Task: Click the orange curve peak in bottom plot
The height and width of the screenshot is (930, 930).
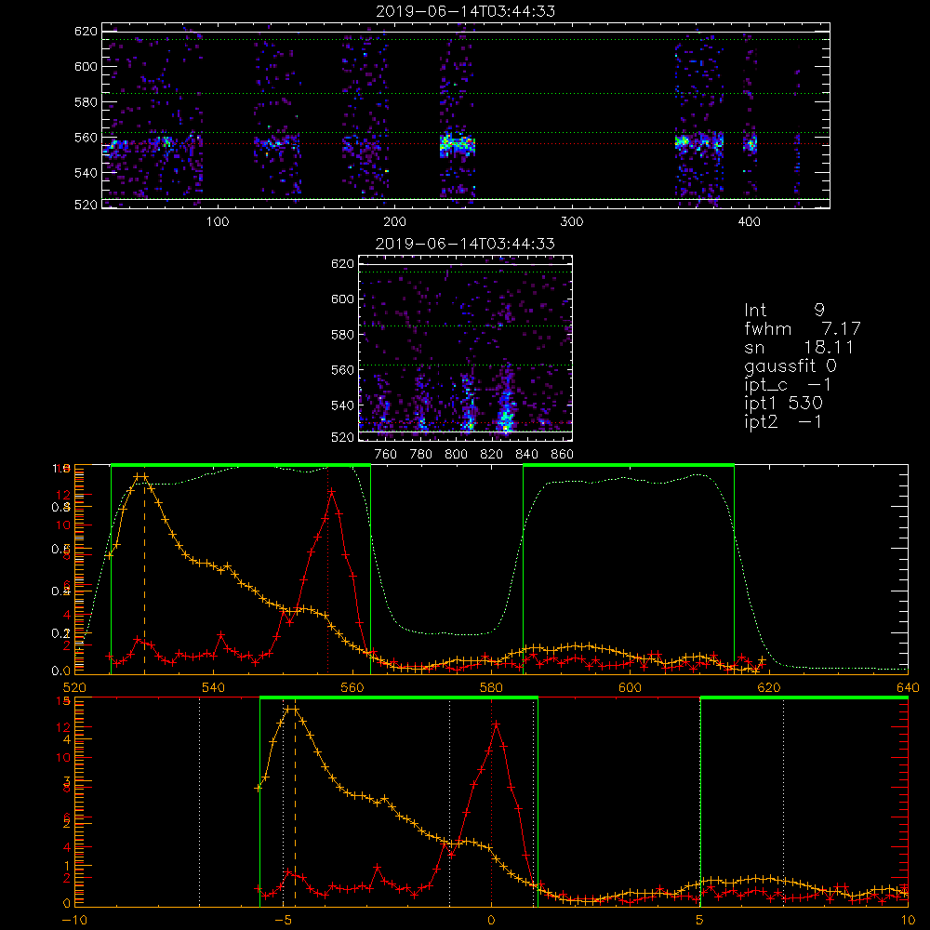Action: [292, 710]
